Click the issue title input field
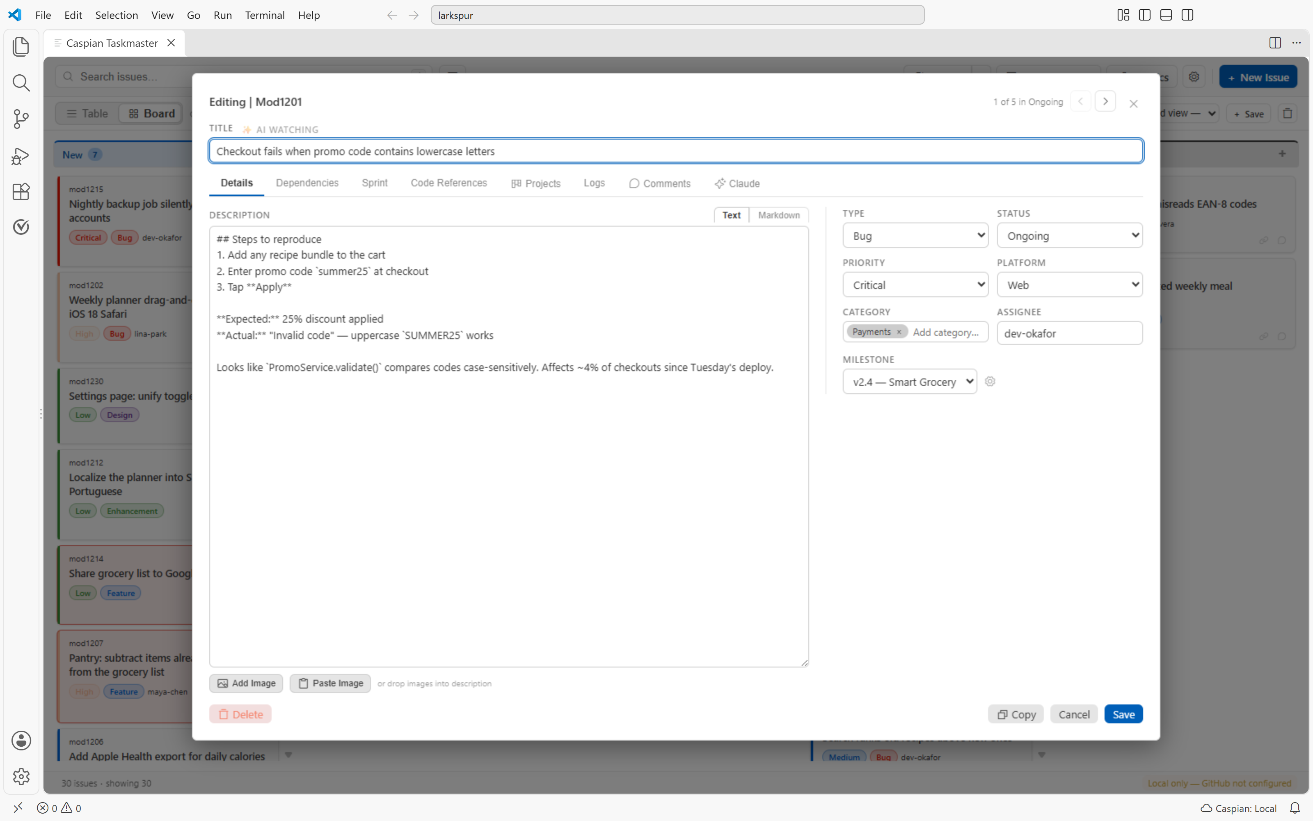 [x=676, y=151]
